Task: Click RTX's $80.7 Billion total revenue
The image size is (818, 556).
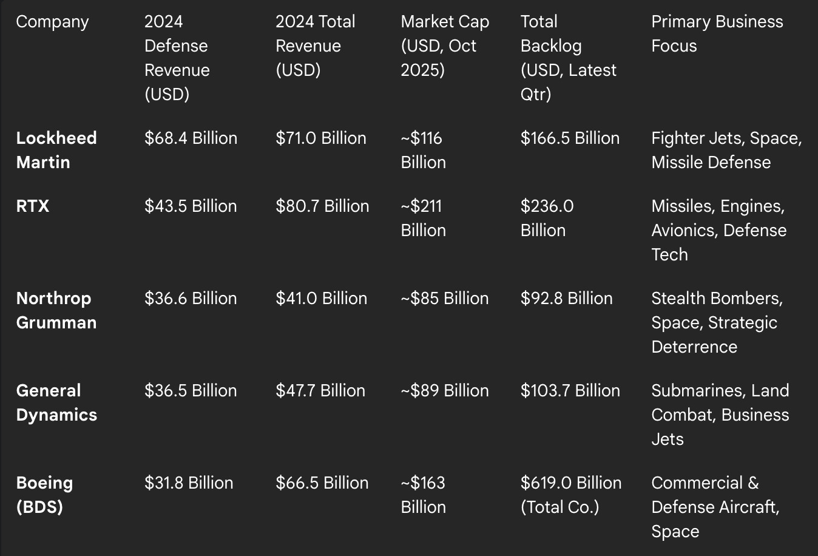Action: pyautogui.click(x=322, y=206)
